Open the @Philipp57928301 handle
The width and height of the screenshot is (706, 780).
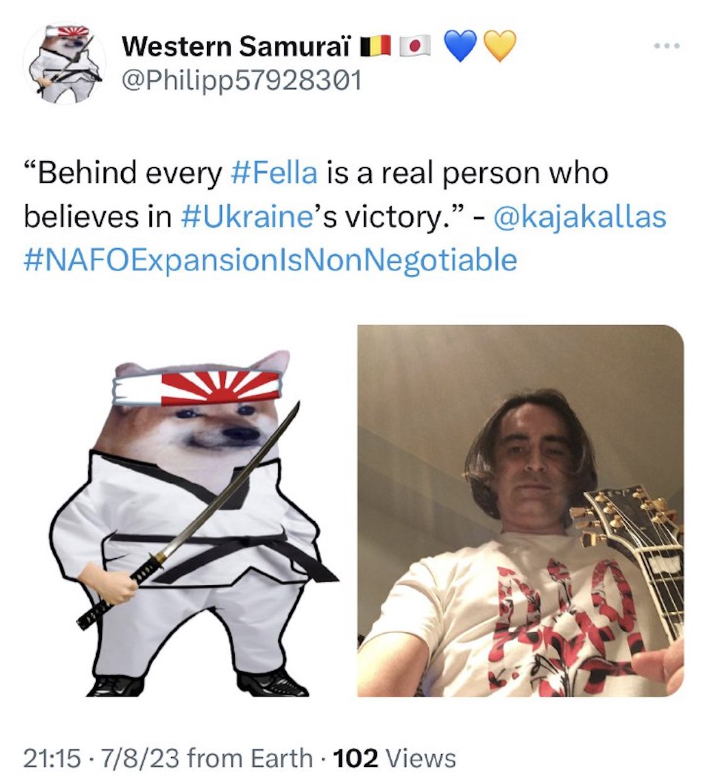point(241,81)
